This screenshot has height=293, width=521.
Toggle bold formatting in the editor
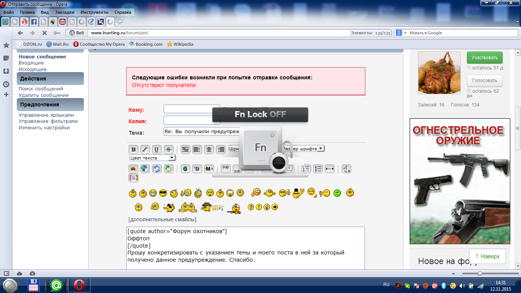click(133, 150)
